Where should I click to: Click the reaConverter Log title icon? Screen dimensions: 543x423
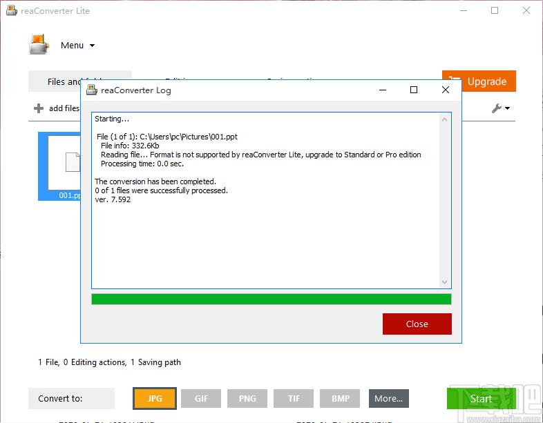pos(91,90)
